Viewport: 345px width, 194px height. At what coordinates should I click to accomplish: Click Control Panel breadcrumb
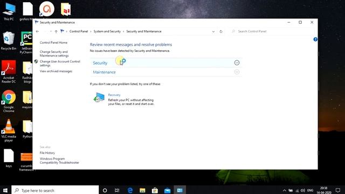click(79, 31)
